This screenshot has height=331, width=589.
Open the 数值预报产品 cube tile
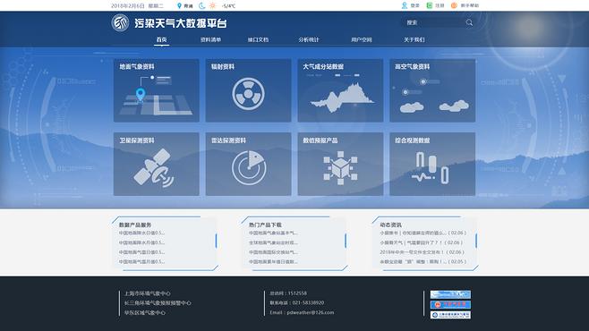pos(340,164)
